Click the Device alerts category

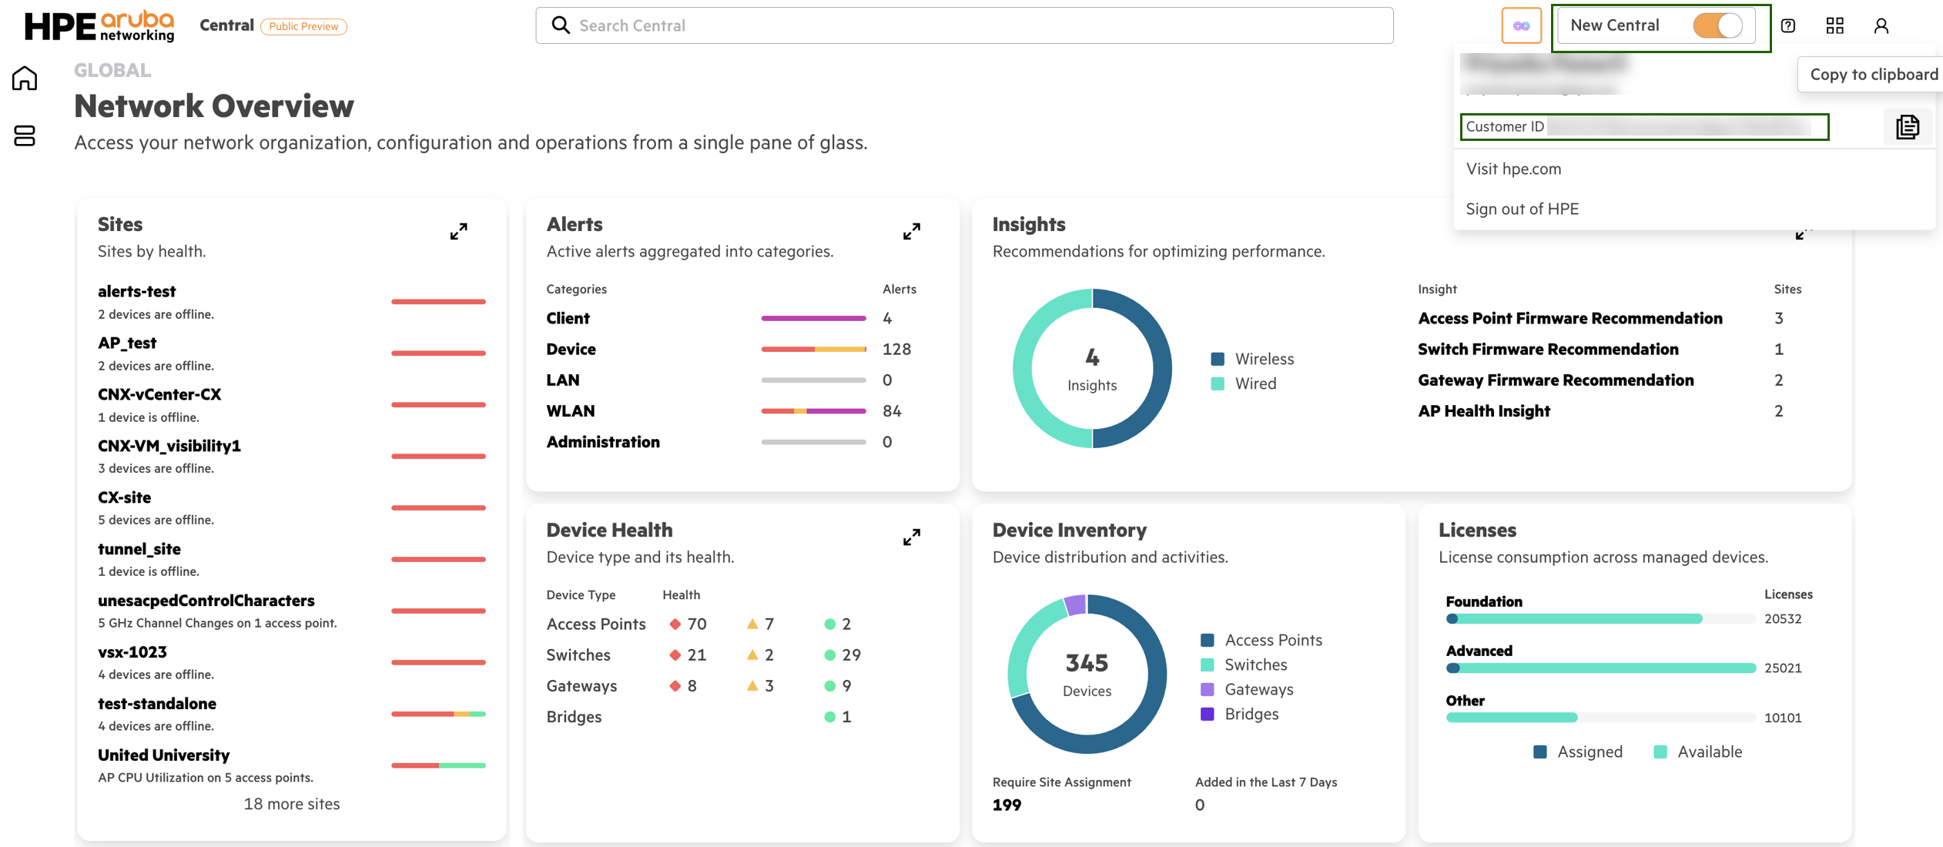[571, 349]
